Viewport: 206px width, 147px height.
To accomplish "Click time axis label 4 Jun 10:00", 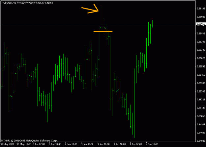I will pyautogui.click(x=152, y=144).
